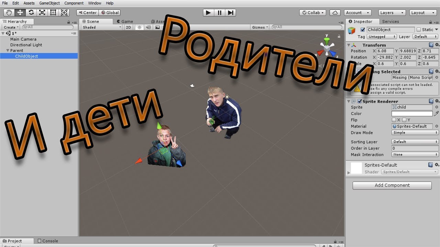
Task: Open the Shaded draw mode dropdown
Action: point(101,27)
